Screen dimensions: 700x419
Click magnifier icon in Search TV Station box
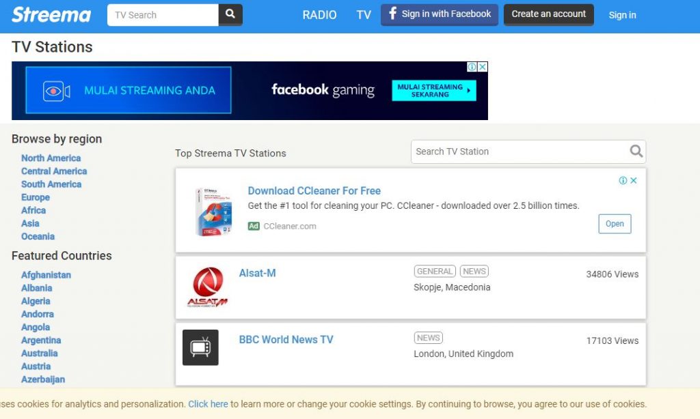[x=636, y=151]
